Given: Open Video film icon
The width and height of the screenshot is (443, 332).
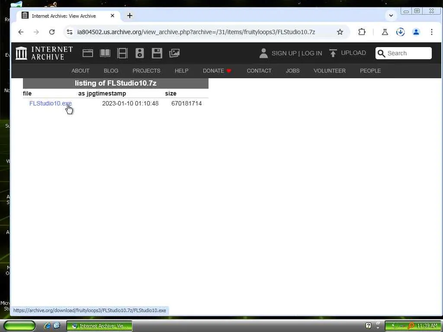Looking at the screenshot, I should click(122, 53).
